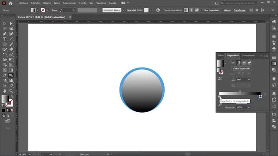Apply solid Color mode below fill swatch
The width and height of the screenshot is (278, 156).
(3, 110)
